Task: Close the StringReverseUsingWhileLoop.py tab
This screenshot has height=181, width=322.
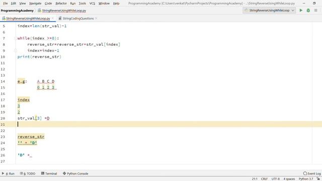Action: click(x=53, y=18)
